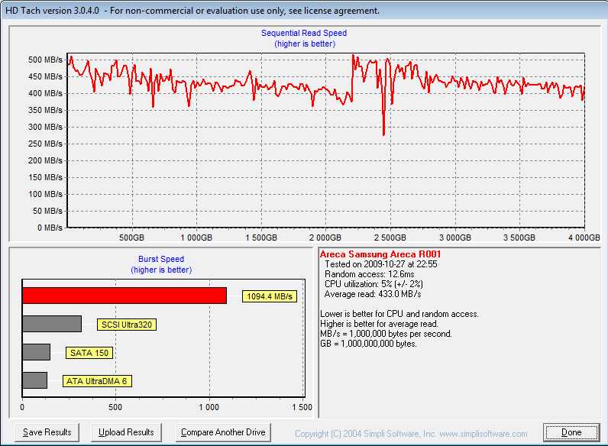This screenshot has width=608, height=446.
Task: Click the 500GB axis label
Action: pos(131,238)
